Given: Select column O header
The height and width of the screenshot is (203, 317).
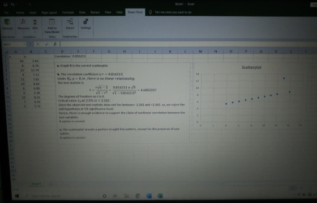Looking at the screenshot, I should click(231, 51).
